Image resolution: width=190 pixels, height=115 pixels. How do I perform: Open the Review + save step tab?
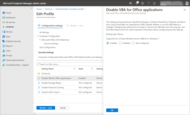tap(75, 26)
